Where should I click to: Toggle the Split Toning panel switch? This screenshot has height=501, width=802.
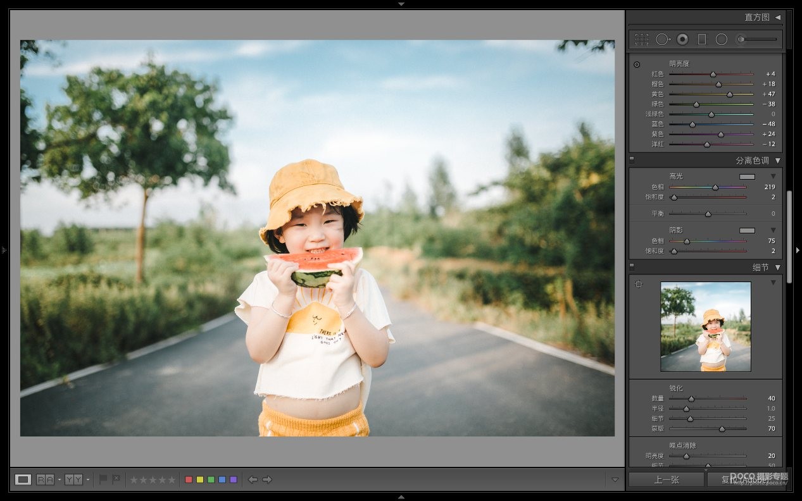(632, 161)
